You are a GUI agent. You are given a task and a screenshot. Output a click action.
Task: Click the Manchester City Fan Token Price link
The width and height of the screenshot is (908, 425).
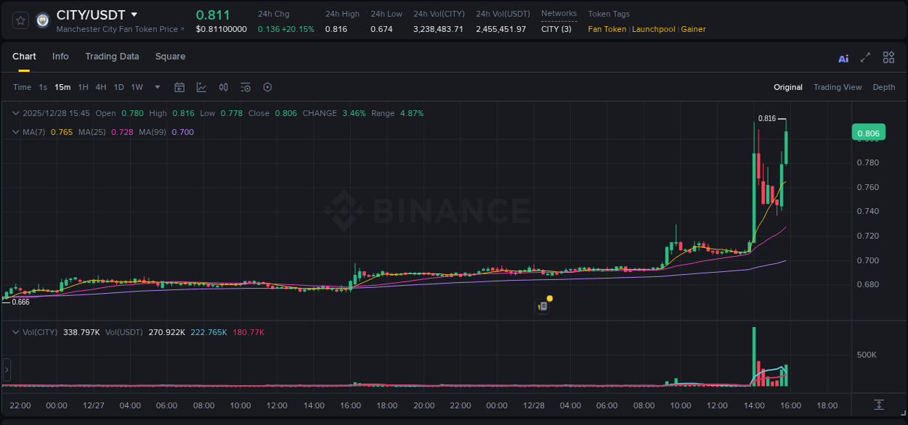(116, 29)
